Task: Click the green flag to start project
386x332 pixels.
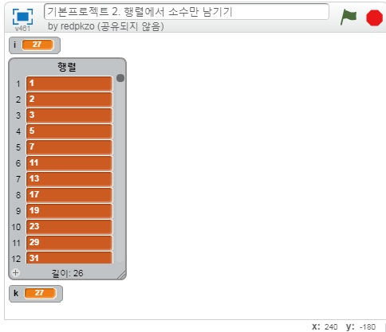Action: coord(349,17)
